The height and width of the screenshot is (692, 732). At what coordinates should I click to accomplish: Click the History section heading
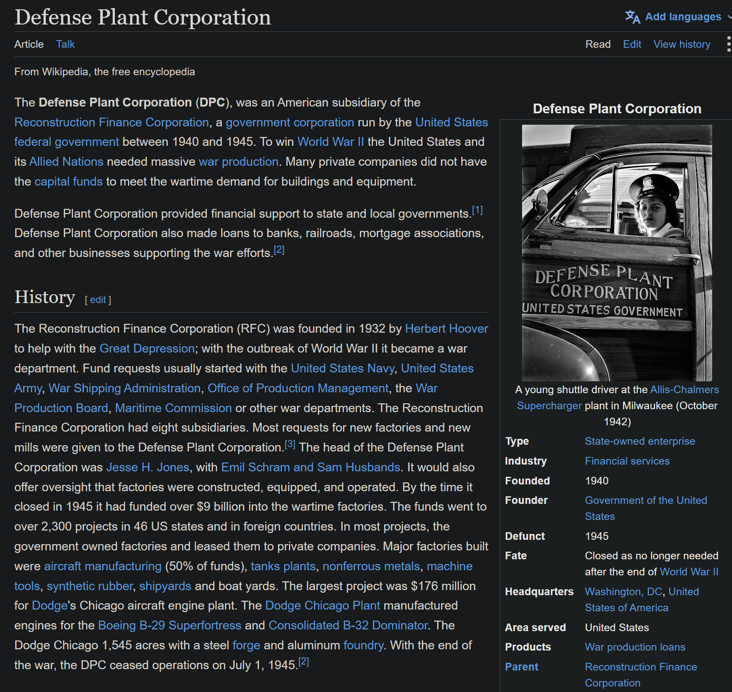[x=45, y=297]
